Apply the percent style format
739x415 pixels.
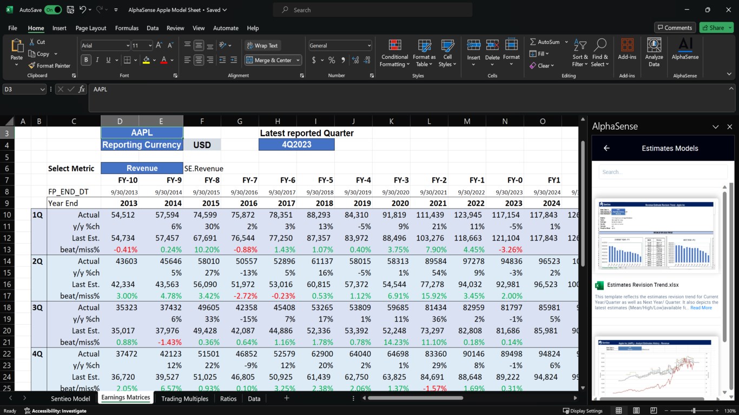tap(332, 60)
